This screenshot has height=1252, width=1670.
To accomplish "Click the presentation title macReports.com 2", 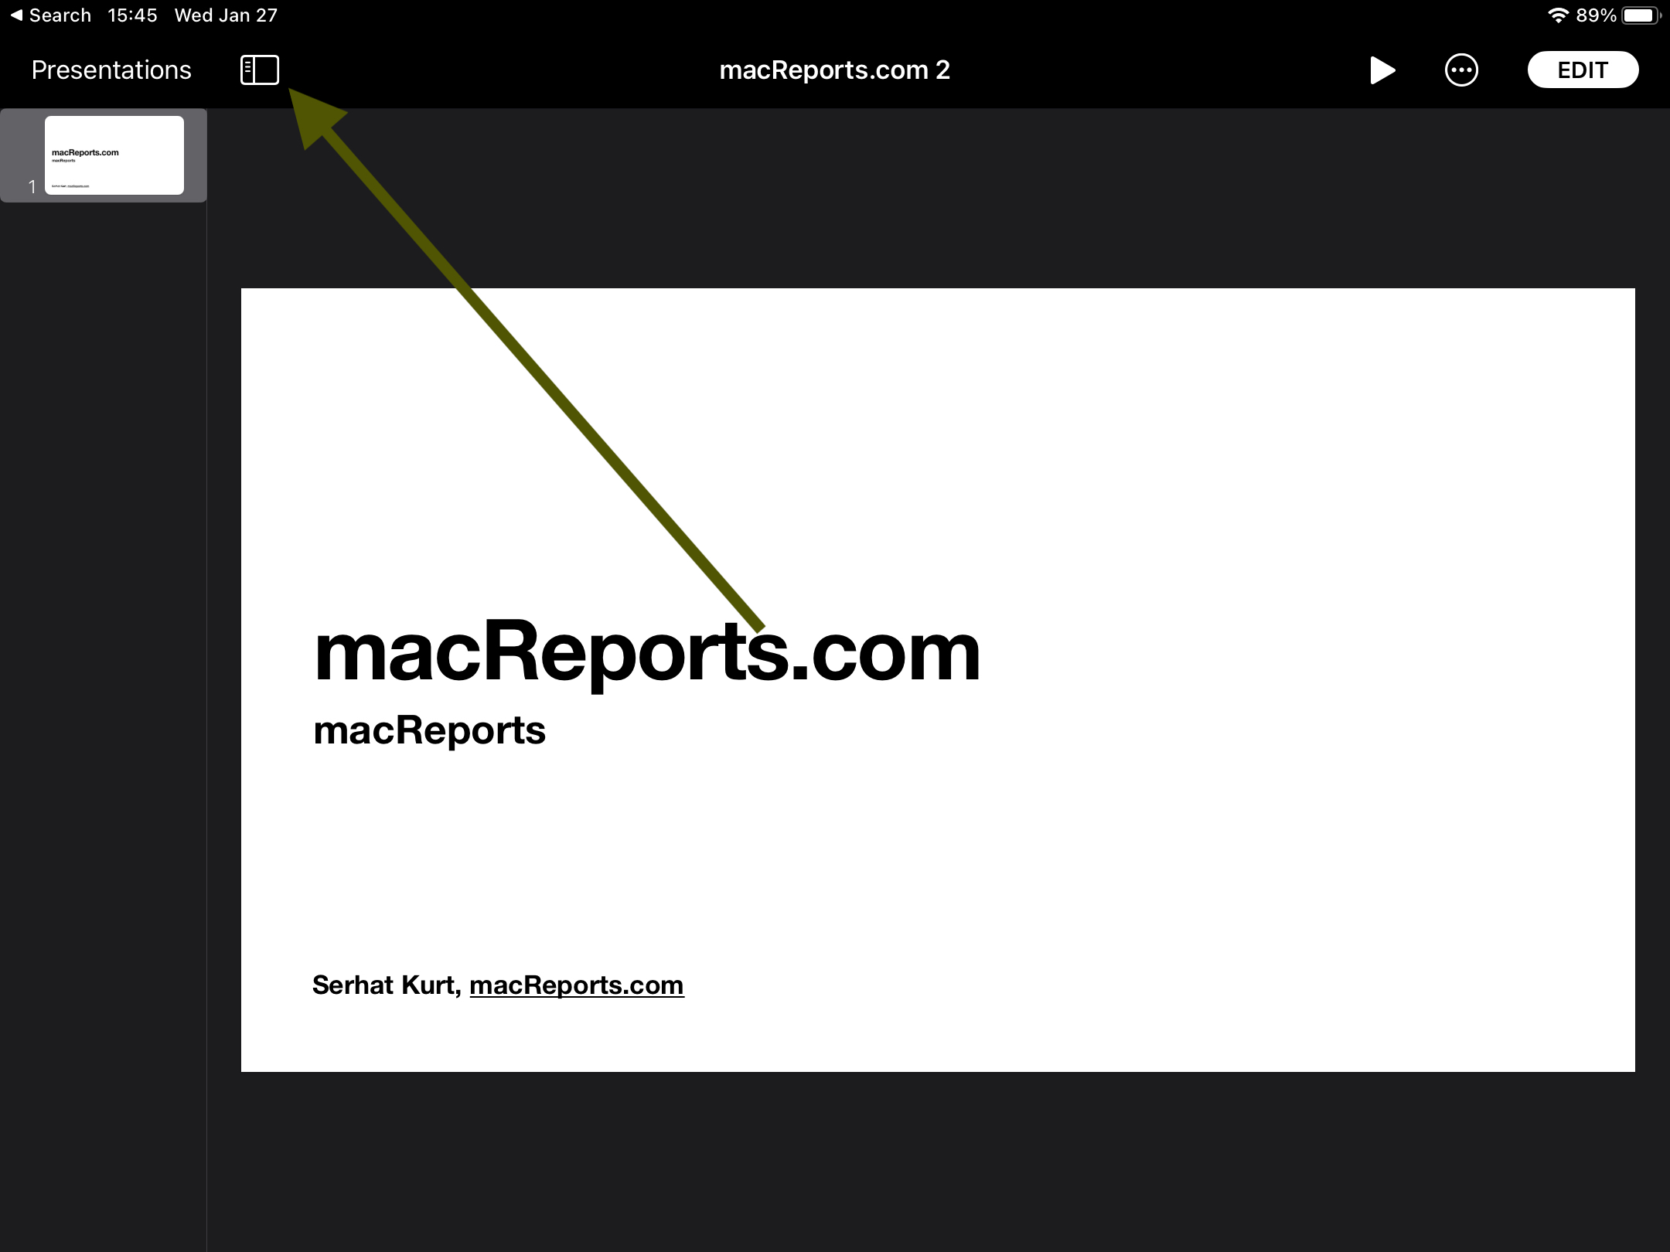I will (x=833, y=68).
